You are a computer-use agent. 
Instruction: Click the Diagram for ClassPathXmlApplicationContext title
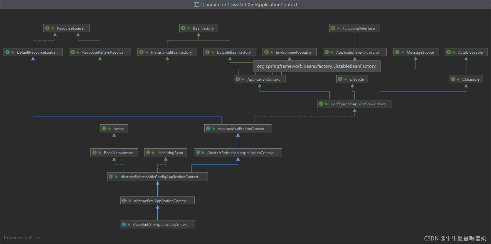(249, 5)
